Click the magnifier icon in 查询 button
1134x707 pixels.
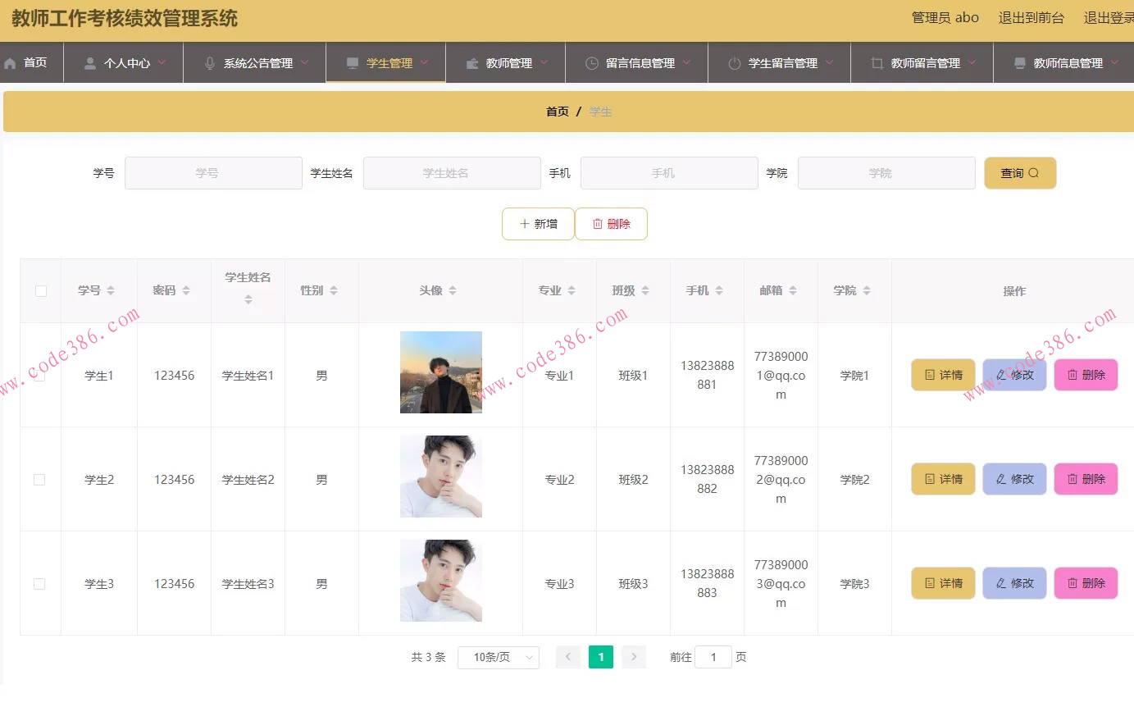coord(1033,173)
